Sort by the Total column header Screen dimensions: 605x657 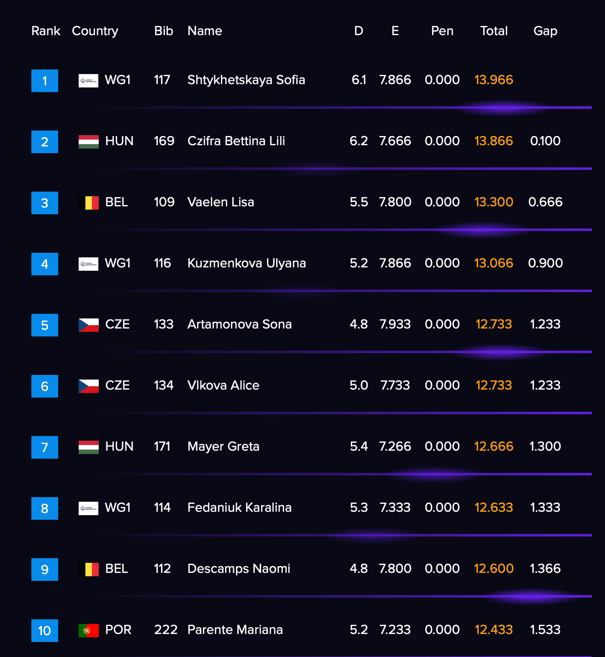pyautogui.click(x=494, y=31)
